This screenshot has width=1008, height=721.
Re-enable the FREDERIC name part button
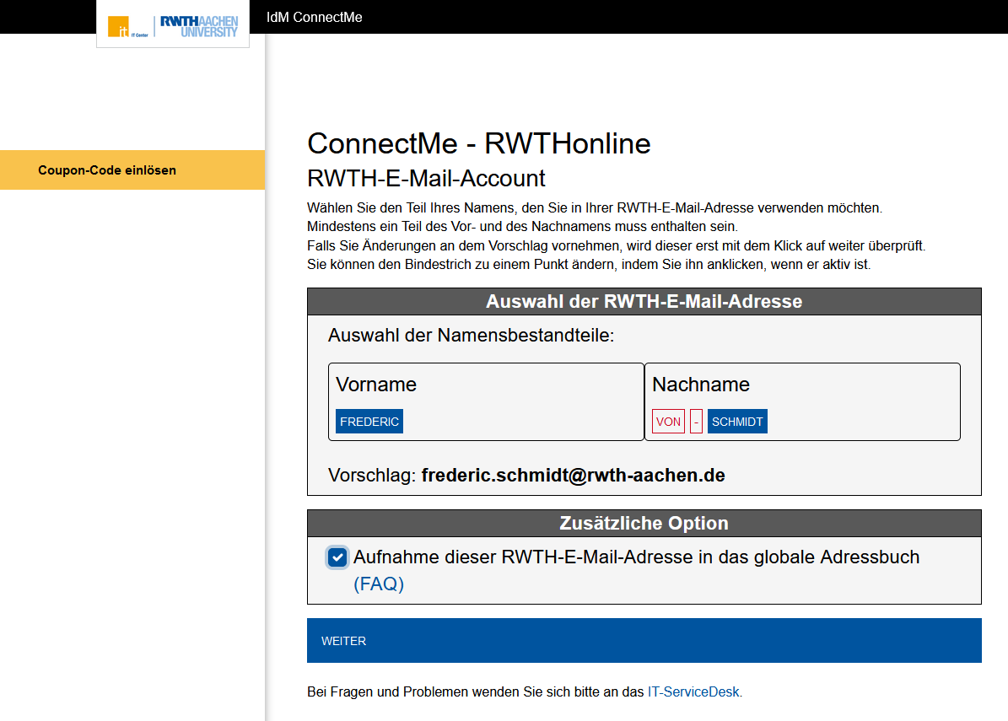[x=369, y=421]
